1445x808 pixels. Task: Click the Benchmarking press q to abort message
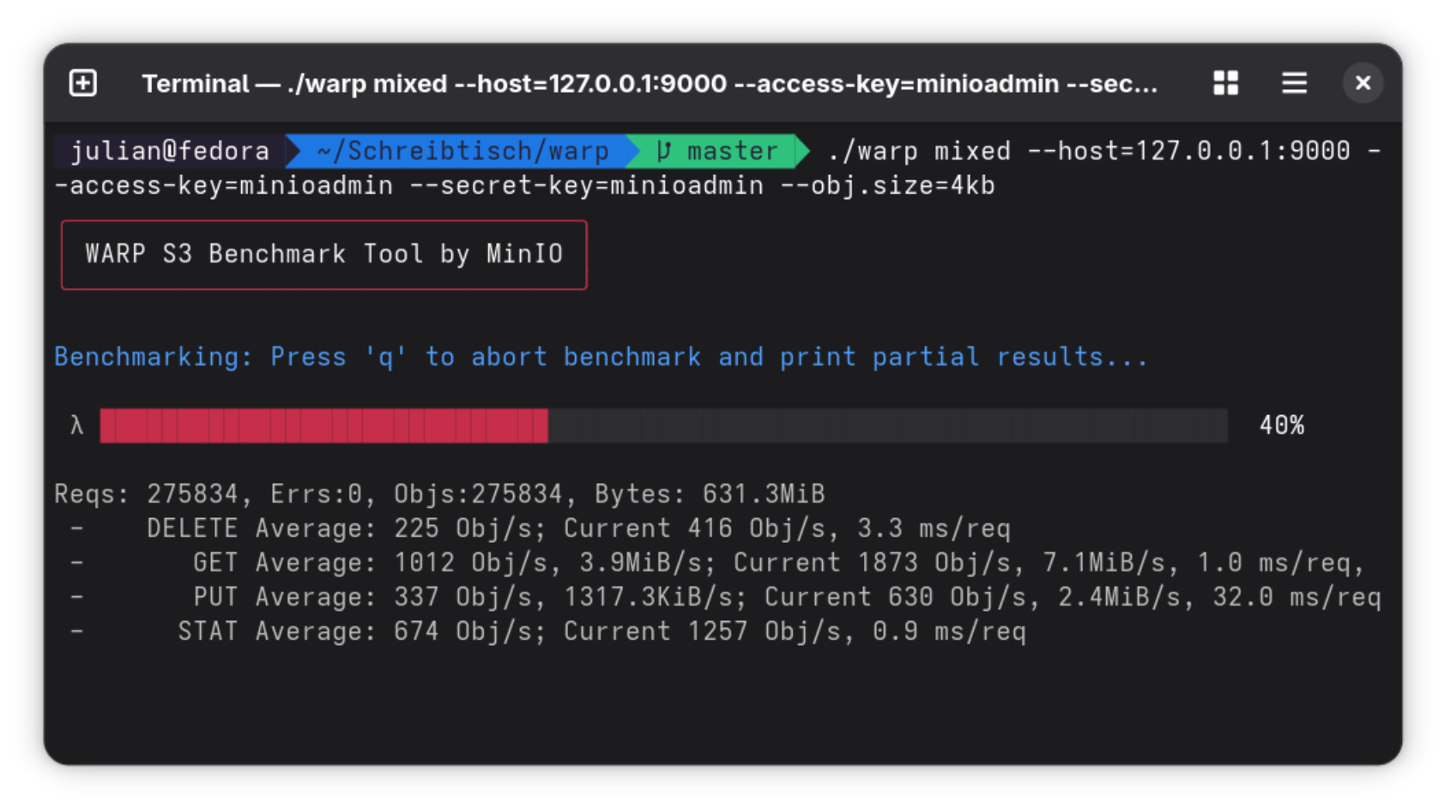point(601,357)
